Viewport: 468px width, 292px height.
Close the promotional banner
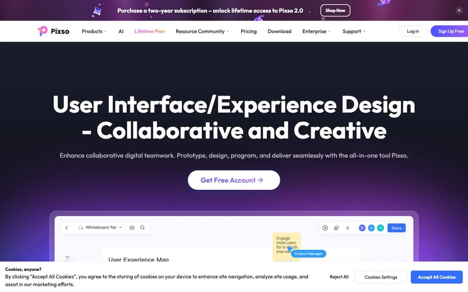point(459,11)
